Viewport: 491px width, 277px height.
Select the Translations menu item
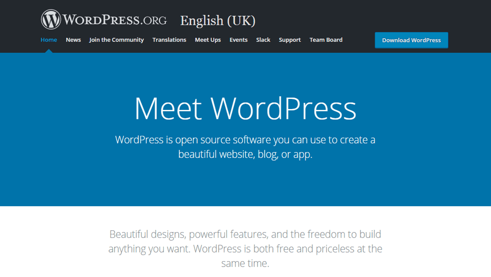pyautogui.click(x=170, y=40)
